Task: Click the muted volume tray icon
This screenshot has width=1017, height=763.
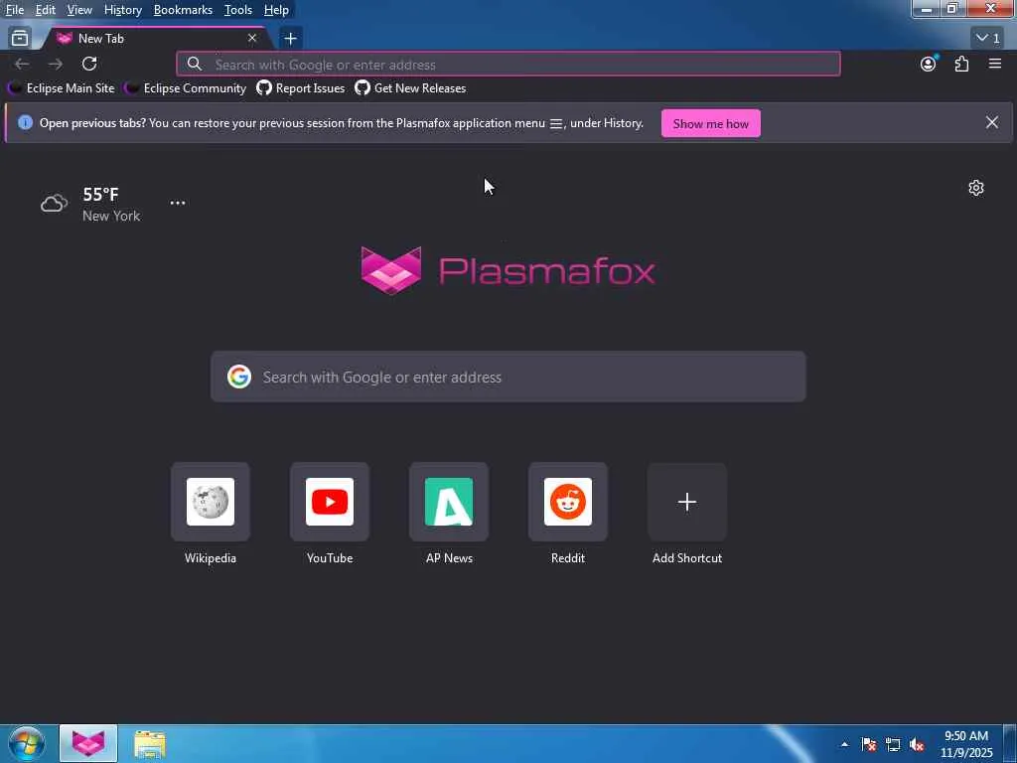Action: 917,744
